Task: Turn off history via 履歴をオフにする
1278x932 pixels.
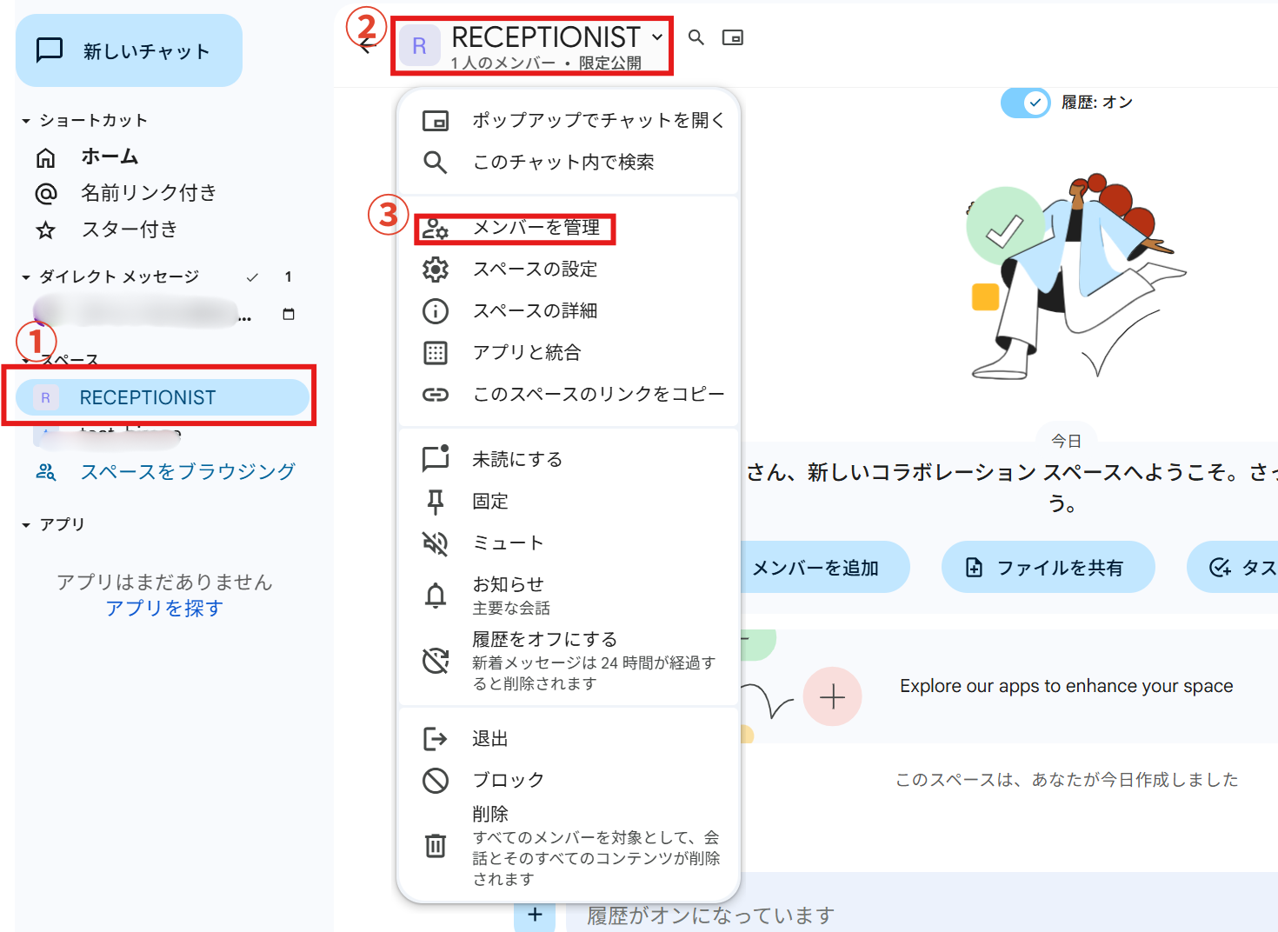Action: [x=544, y=640]
